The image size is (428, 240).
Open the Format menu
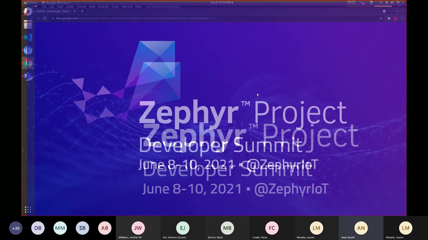(81, 6)
